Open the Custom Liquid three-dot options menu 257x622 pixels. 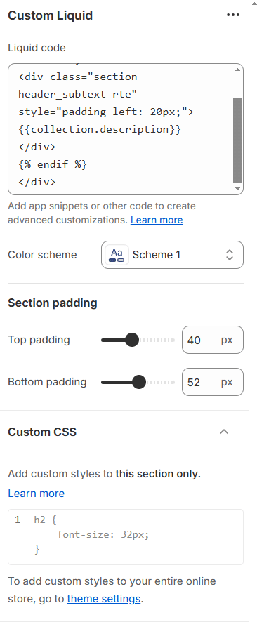tap(233, 15)
